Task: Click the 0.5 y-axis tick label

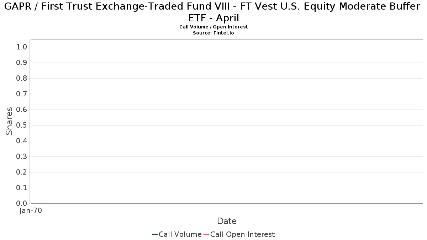Action: (22, 125)
